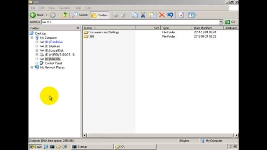Expand the My Network Places node

pos(32,67)
